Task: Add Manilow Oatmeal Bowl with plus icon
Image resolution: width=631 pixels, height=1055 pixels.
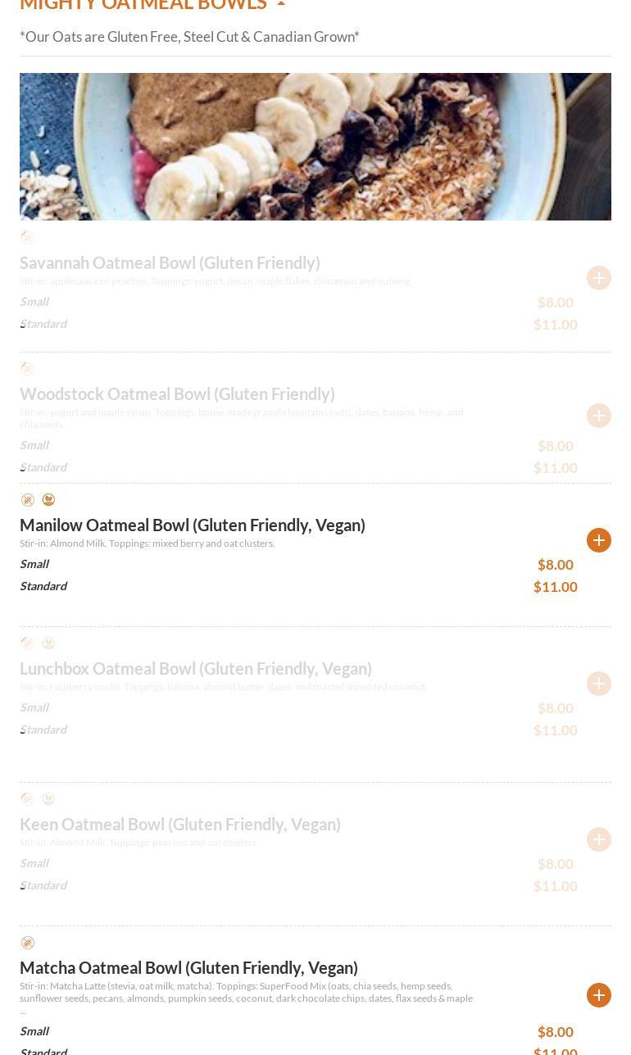Action: [x=599, y=540]
